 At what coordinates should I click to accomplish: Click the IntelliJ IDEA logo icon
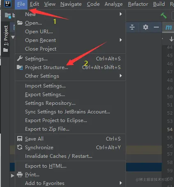point(8,4)
